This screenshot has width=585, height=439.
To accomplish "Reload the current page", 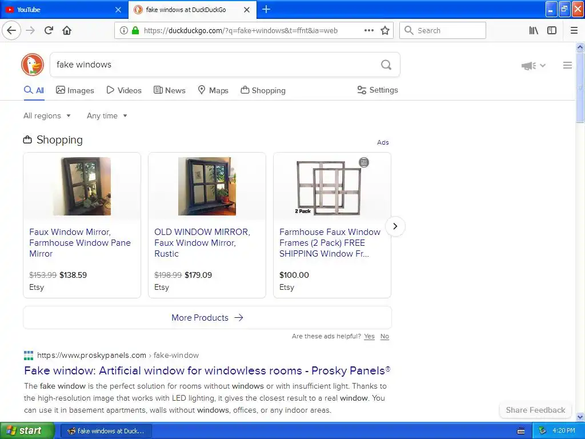I will (x=49, y=30).
